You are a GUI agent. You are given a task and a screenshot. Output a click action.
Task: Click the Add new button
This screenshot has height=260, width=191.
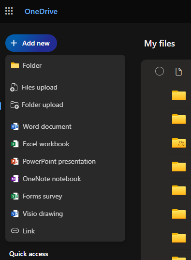point(31,43)
